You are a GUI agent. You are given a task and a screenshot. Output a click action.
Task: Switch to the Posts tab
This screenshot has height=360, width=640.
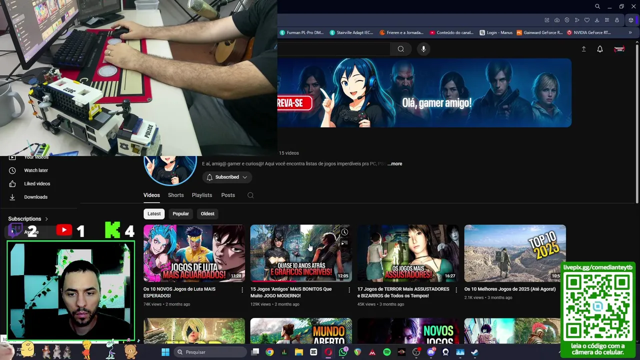[x=228, y=195]
